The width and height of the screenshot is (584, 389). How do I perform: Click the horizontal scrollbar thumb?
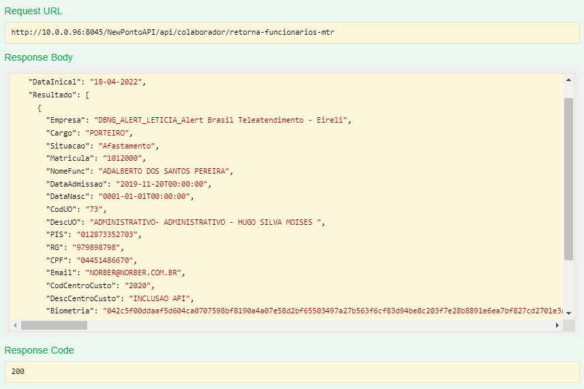pyautogui.click(x=54, y=326)
